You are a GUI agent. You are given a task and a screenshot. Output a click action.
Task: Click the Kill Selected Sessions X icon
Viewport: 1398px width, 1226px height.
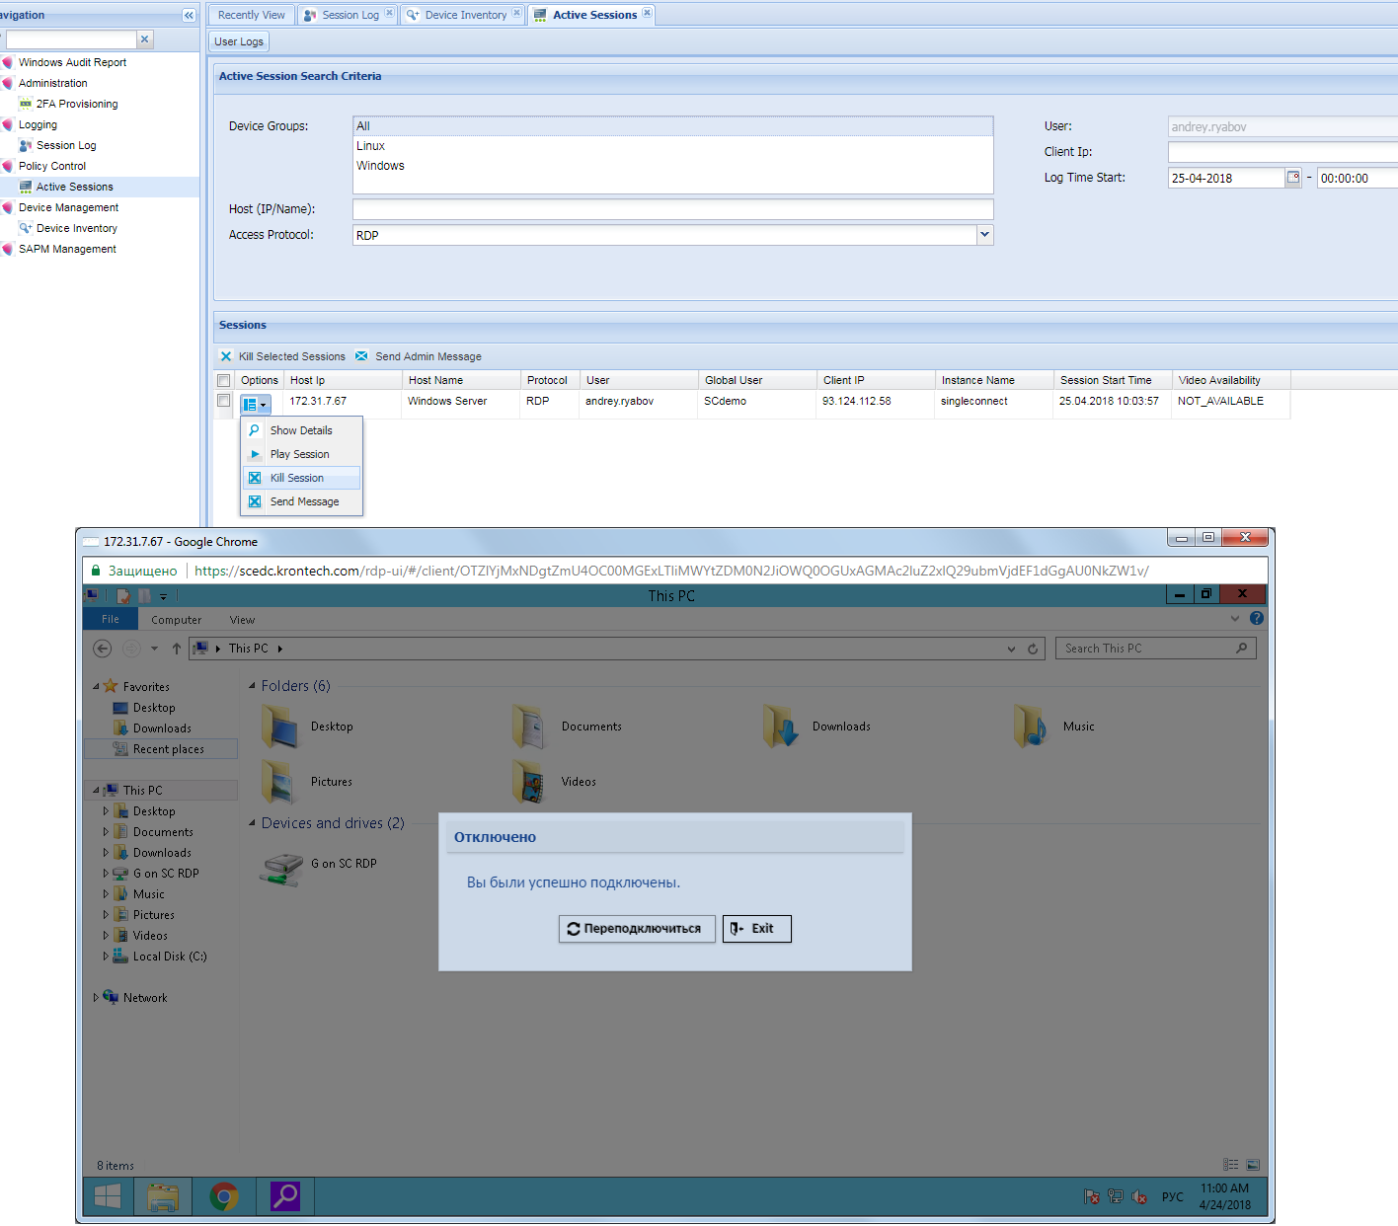pos(226,356)
